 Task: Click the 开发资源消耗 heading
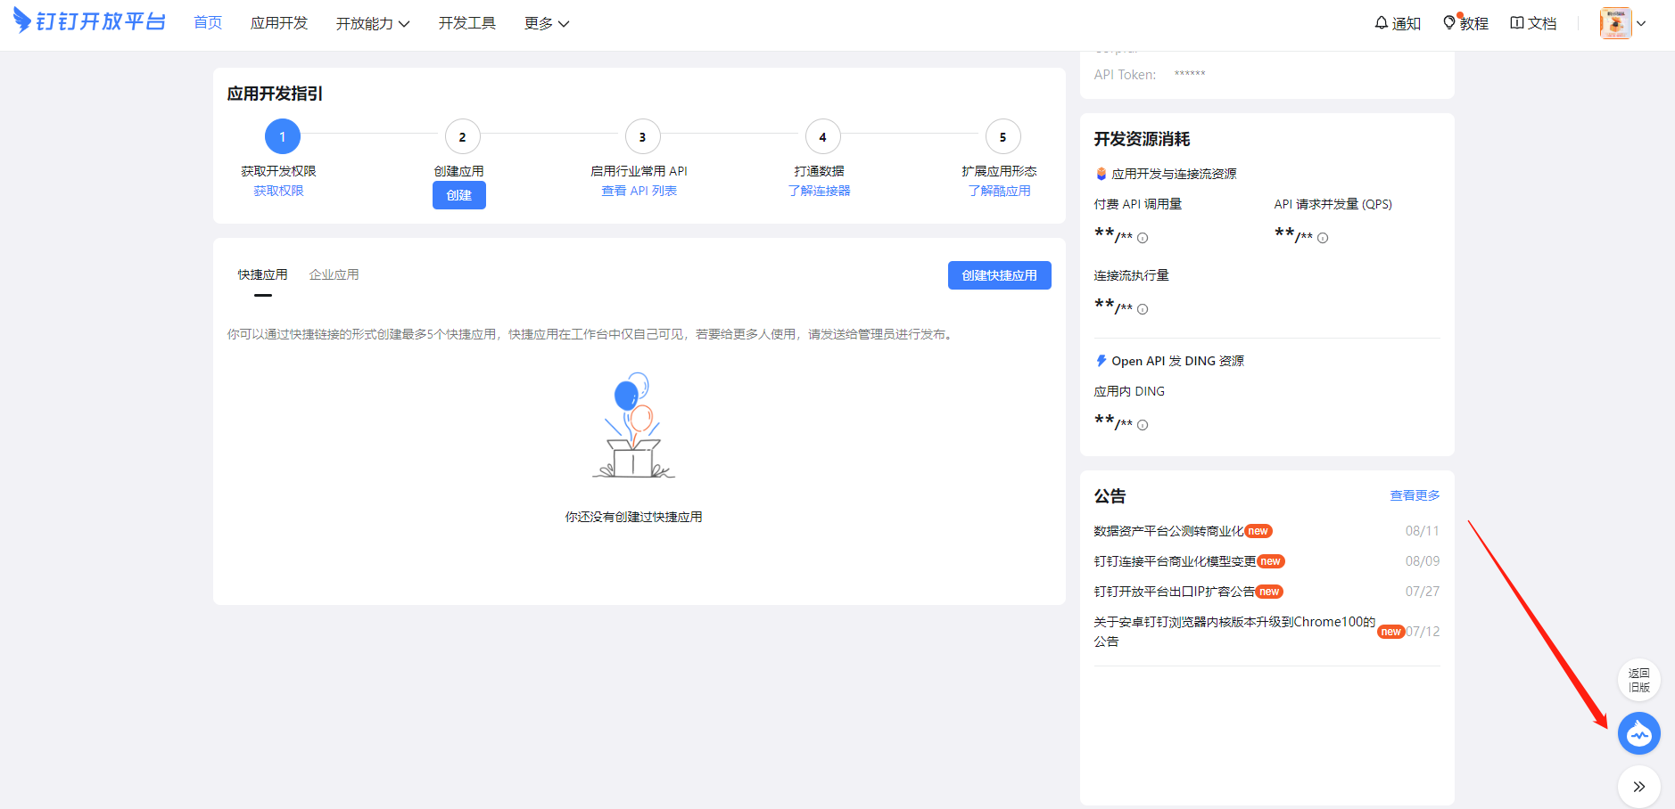pyautogui.click(x=1142, y=139)
